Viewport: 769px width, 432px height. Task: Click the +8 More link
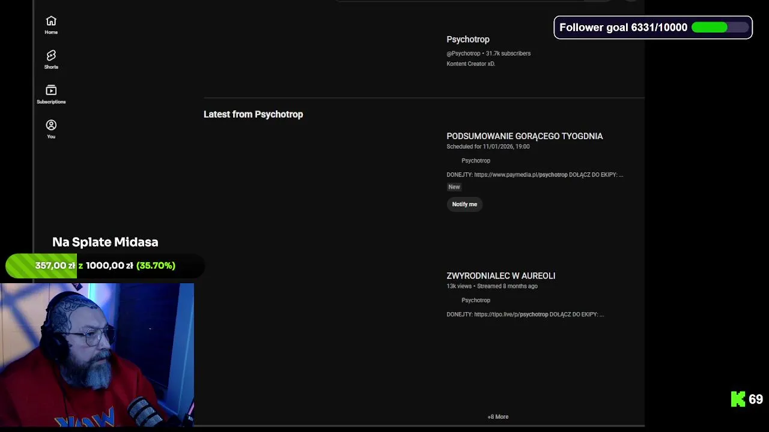pos(497,416)
